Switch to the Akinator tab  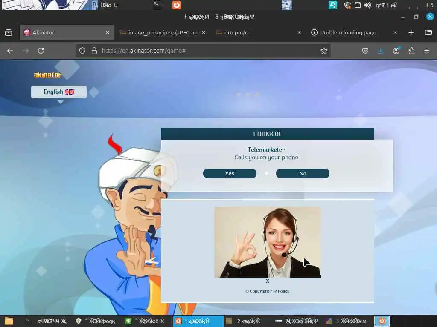click(67, 32)
